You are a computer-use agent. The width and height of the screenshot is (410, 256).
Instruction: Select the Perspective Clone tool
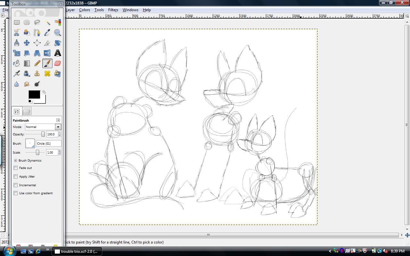(58, 74)
